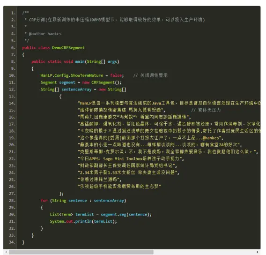Click the string starting with '鼎泰丰的小笼'
Screen dimensions: 266x255
click(159, 145)
